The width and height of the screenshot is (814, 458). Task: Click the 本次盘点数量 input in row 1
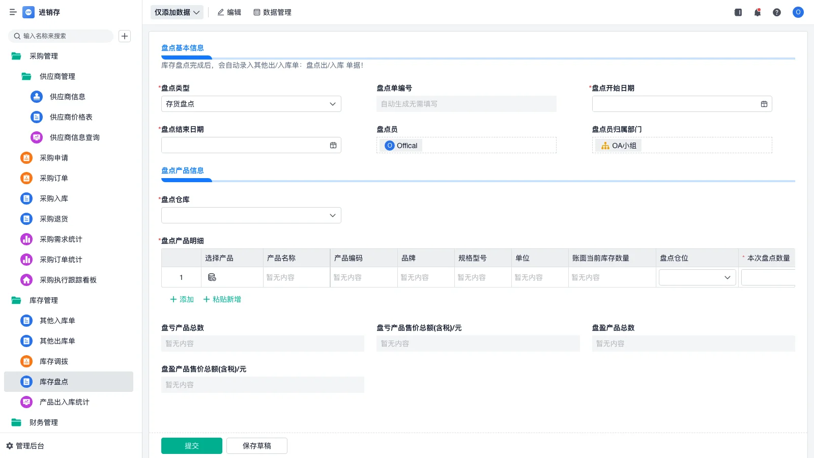(768, 277)
